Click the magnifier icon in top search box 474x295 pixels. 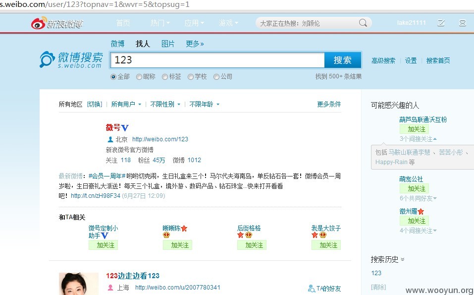[363, 23]
